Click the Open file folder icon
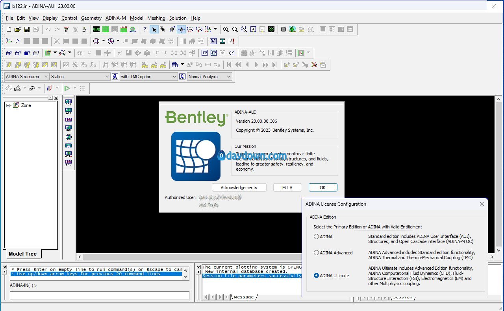The image size is (504, 311). click(18, 29)
